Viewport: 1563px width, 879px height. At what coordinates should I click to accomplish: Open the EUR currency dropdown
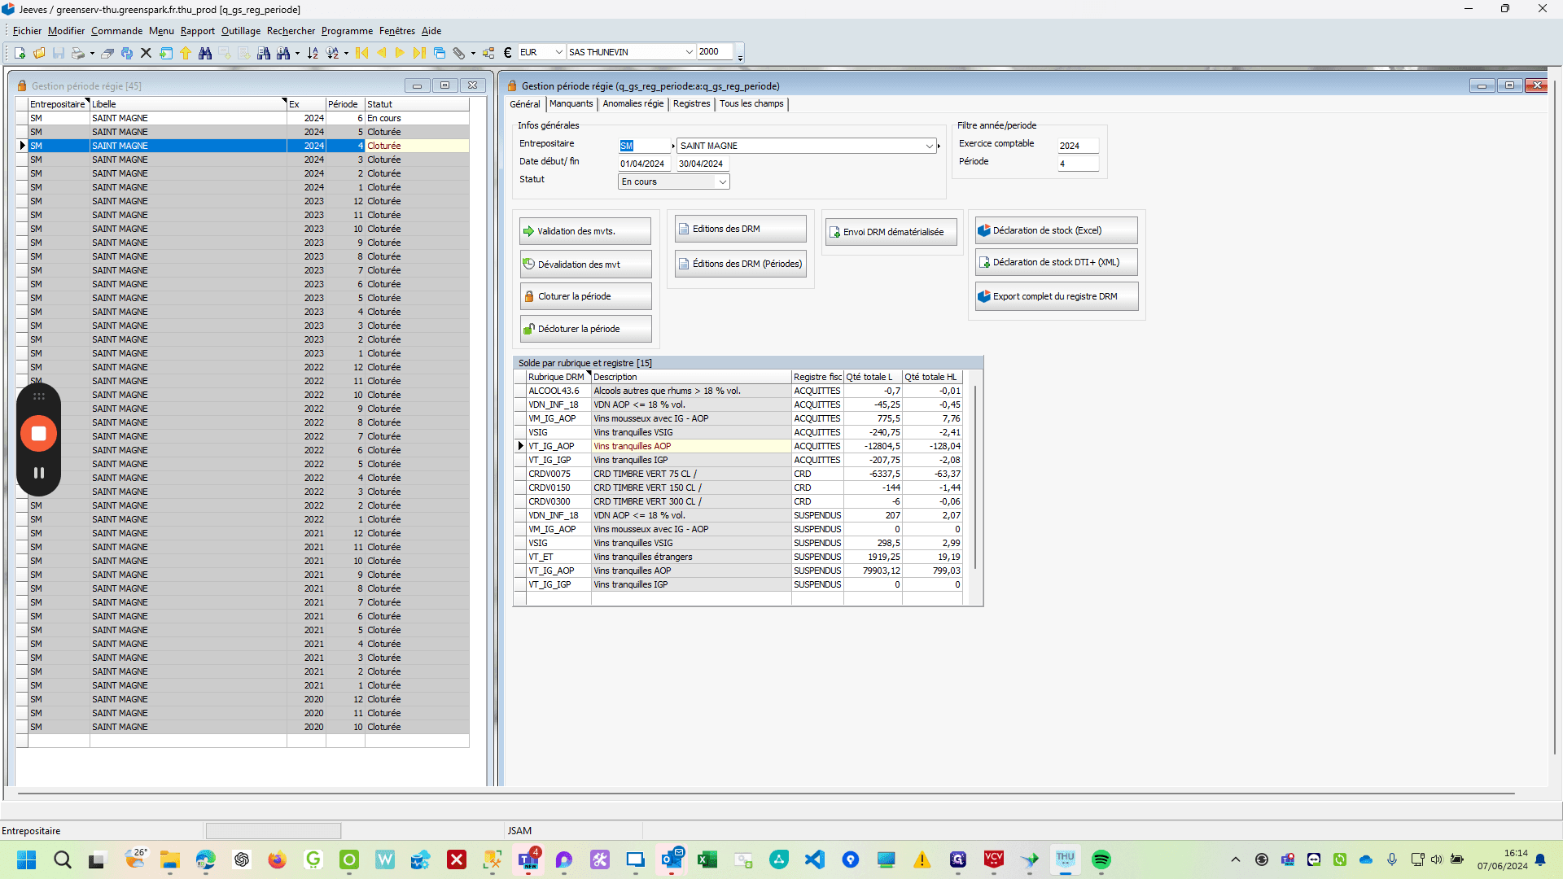559,52
